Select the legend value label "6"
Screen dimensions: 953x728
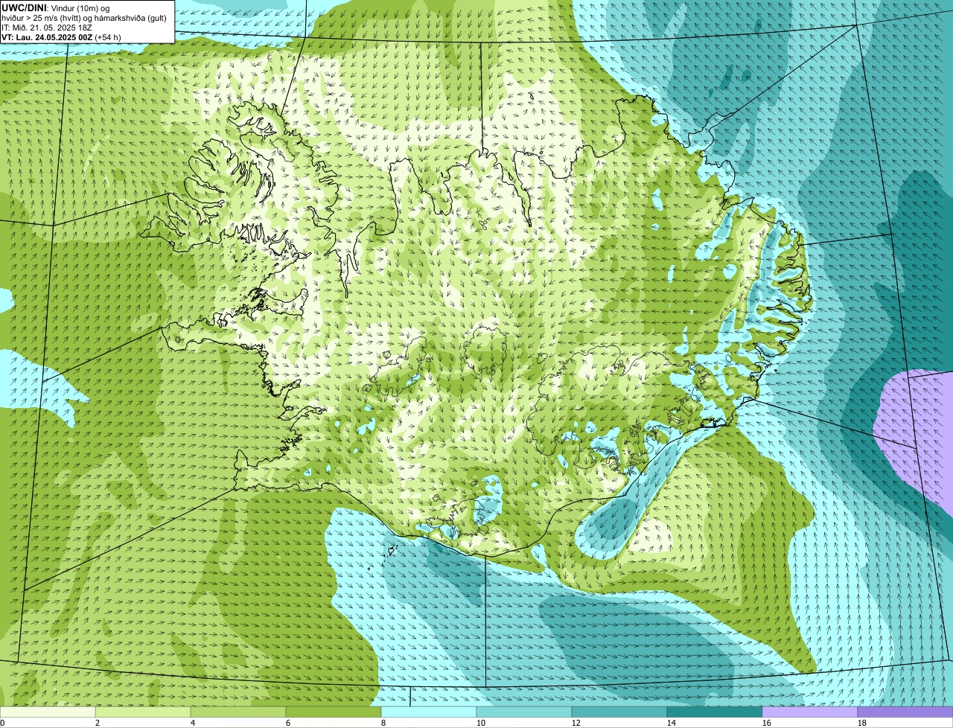[288, 723]
